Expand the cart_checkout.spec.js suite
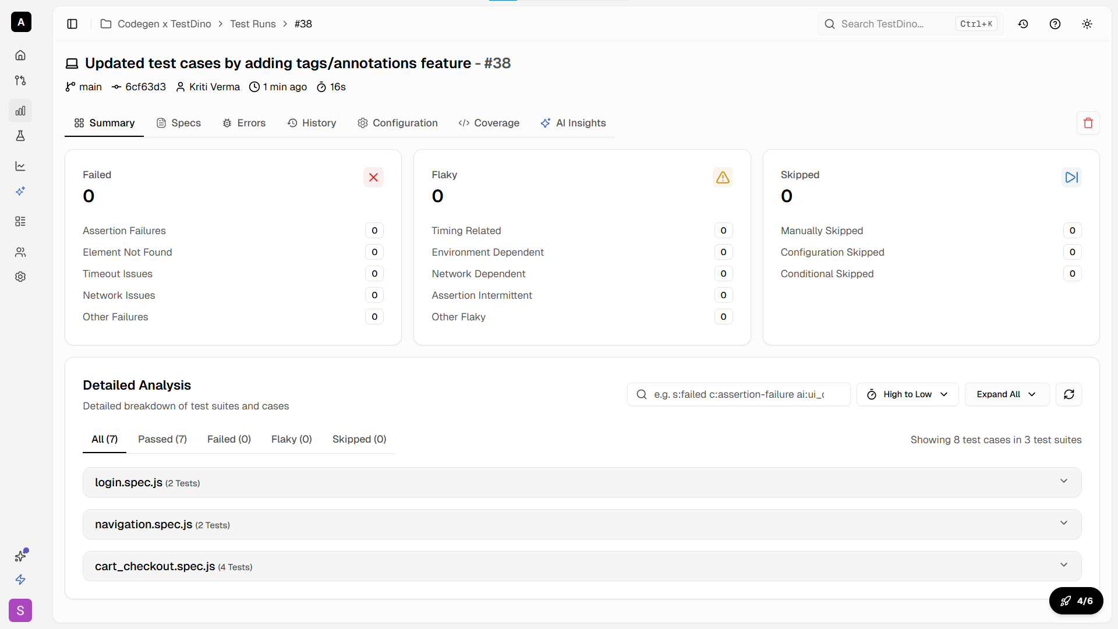This screenshot has height=629, width=1118. [x=582, y=566]
